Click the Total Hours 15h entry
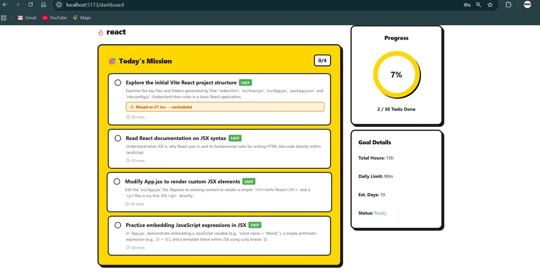Viewport: 540px width, 272px height. (x=375, y=158)
